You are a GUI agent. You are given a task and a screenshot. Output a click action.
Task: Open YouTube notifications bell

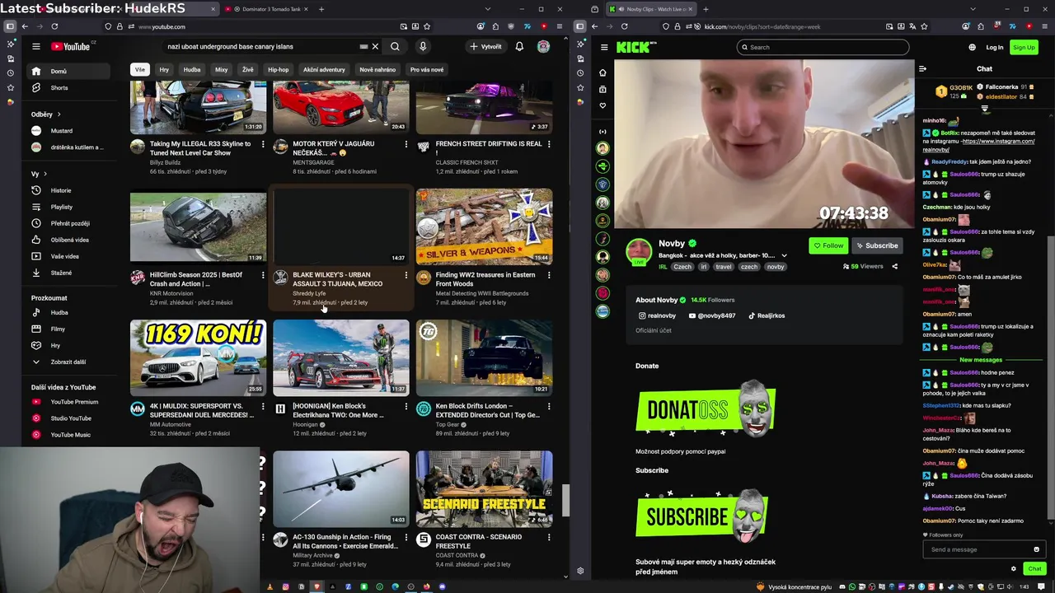(x=519, y=47)
